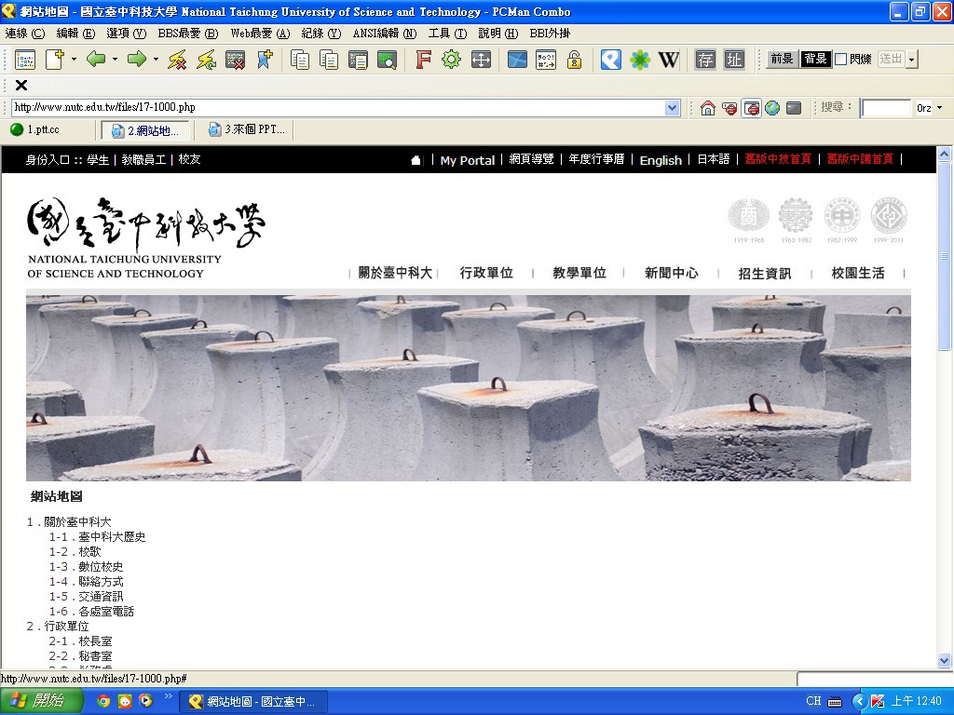Add to favorites with the bookmark star icon
This screenshot has height=715, width=954.
[x=265, y=60]
